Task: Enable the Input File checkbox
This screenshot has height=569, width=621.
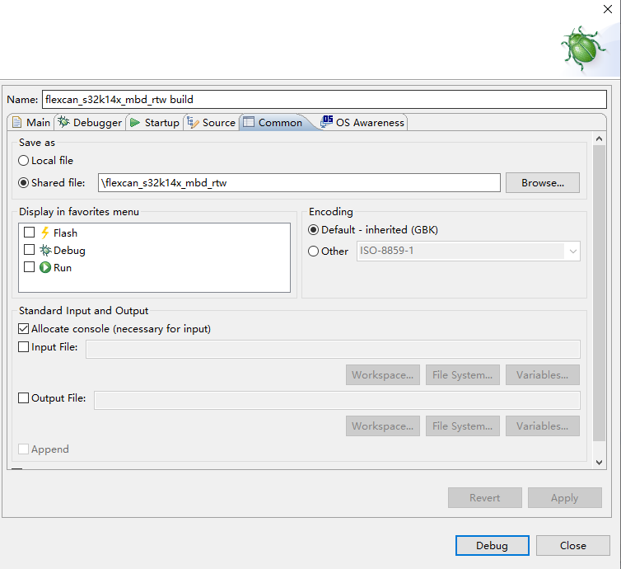Action: [23, 347]
